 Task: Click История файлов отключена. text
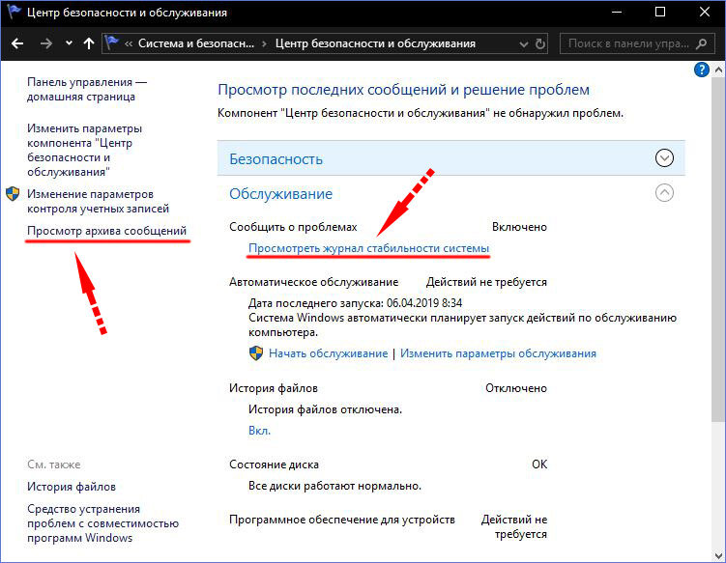click(326, 409)
